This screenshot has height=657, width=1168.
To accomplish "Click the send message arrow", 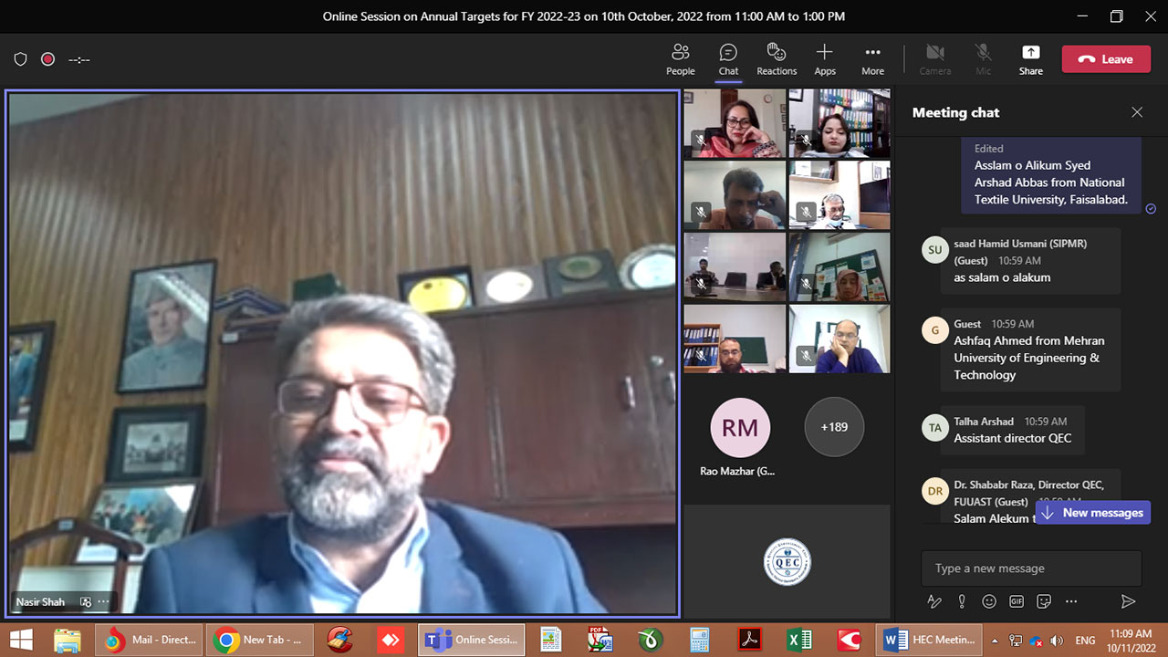I will [1128, 601].
